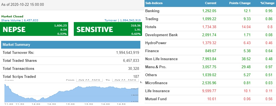Click Banking current value 1,292.05
Screen dimensions: 276x106
[x=209, y=11]
